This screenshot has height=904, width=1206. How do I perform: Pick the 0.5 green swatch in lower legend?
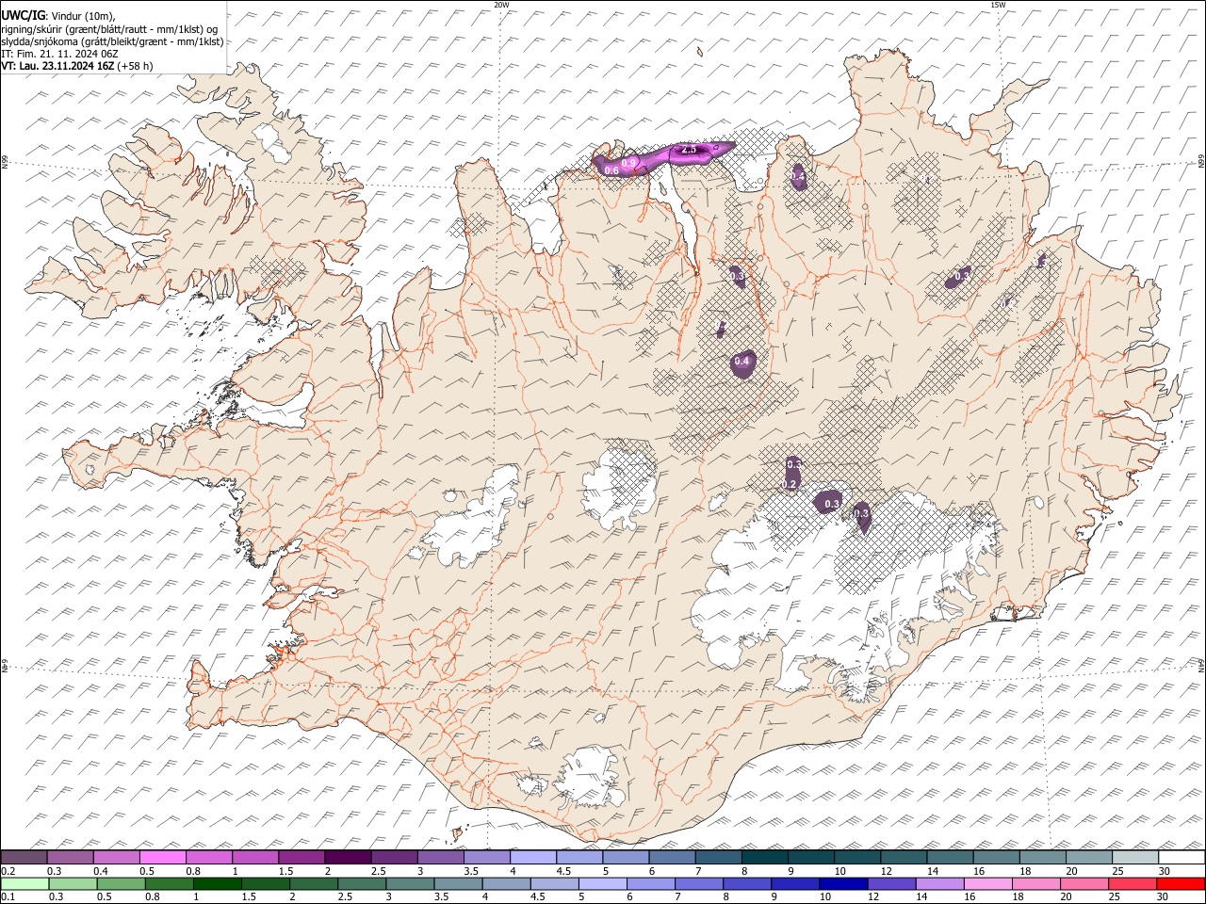coord(122,883)
